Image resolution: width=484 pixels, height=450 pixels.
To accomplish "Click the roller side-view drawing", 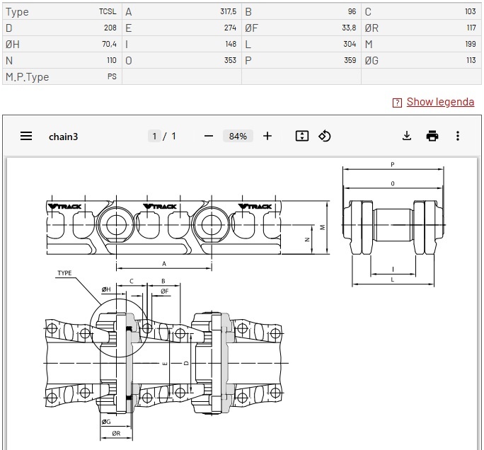I will coord(393,225).
